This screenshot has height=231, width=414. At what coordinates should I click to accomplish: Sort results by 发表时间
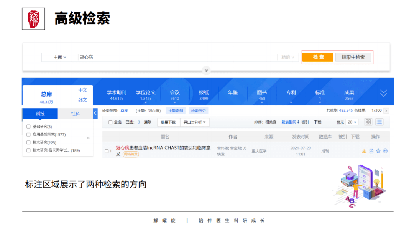pyautogui.click(x=290, y=122)
